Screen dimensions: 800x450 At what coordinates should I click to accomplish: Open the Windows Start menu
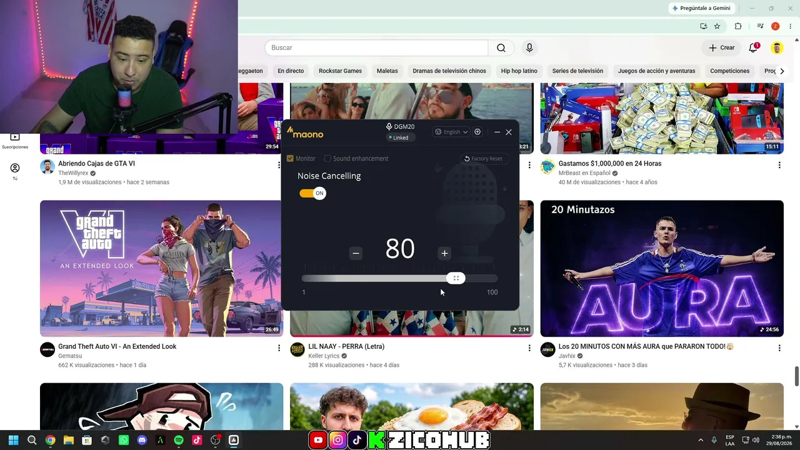[14, 440]
